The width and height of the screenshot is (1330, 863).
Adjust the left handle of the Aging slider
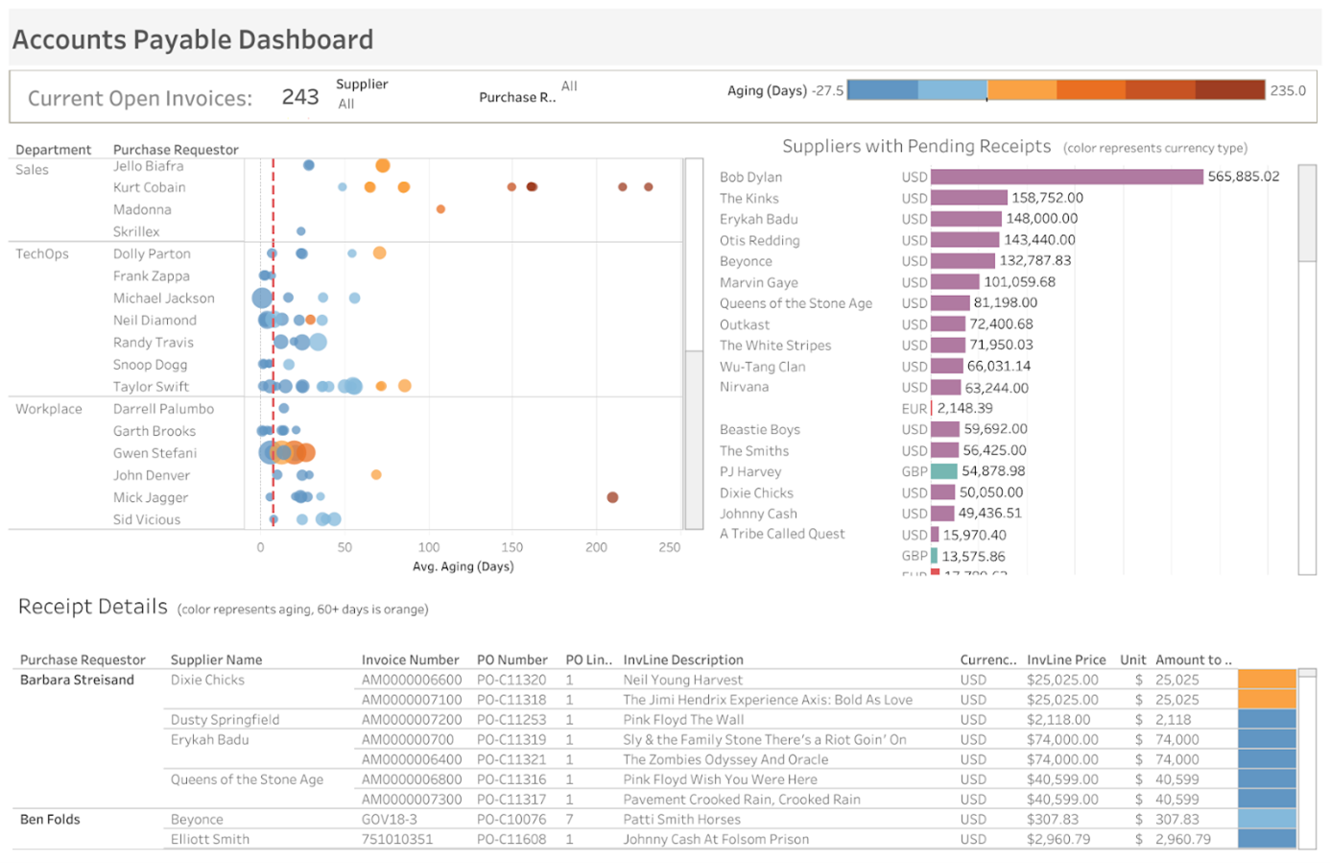848,91
